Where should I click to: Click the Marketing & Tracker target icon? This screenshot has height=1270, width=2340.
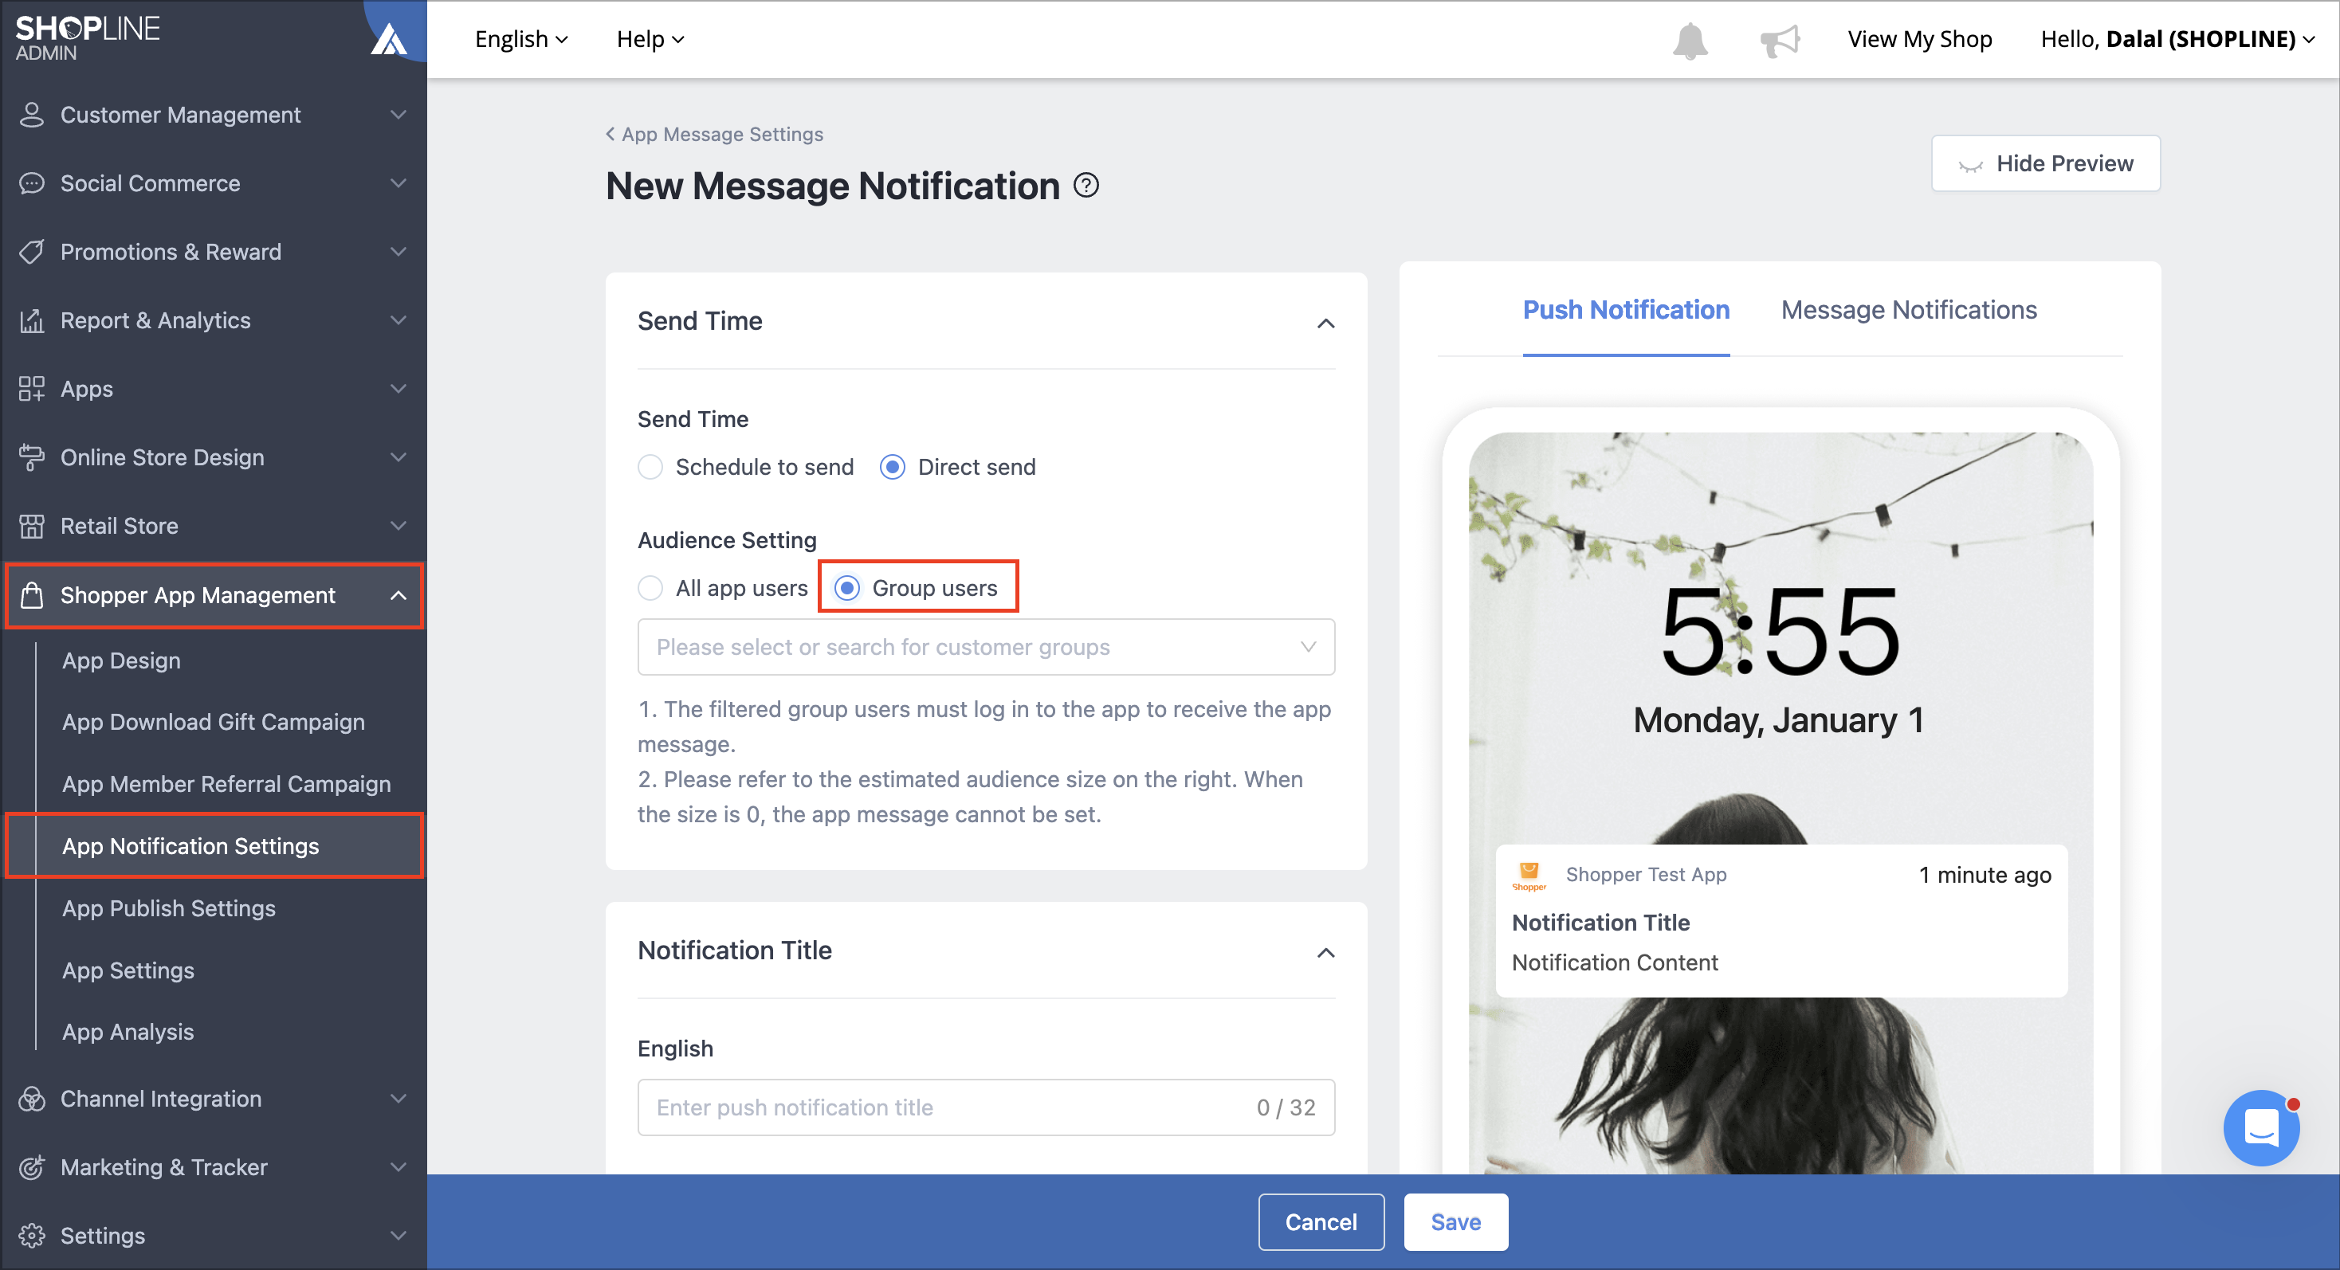[x=32, y=1167]
